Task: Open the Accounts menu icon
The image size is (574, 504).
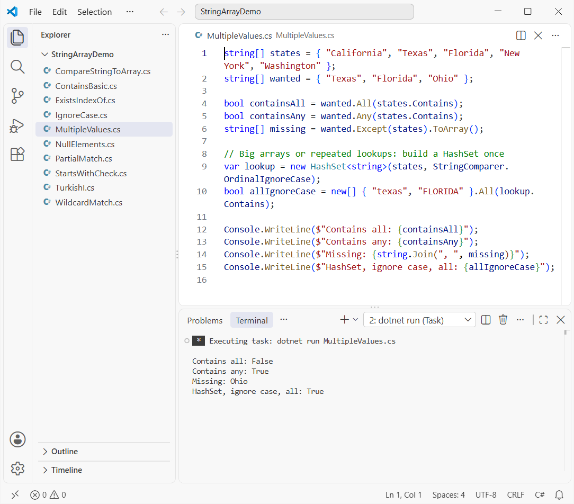Action: pos(17,439)
